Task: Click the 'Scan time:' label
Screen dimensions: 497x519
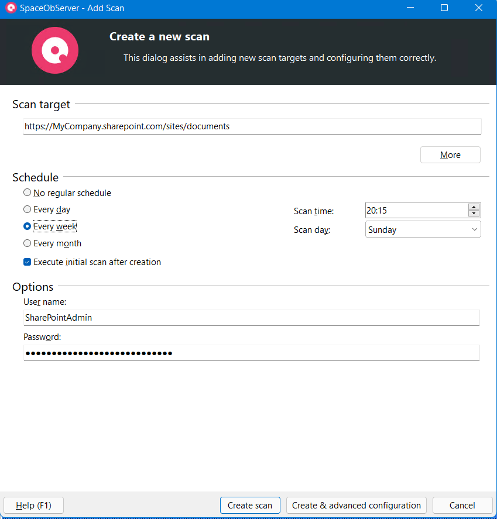Action: pyautogui.click(x=314, y=211)
